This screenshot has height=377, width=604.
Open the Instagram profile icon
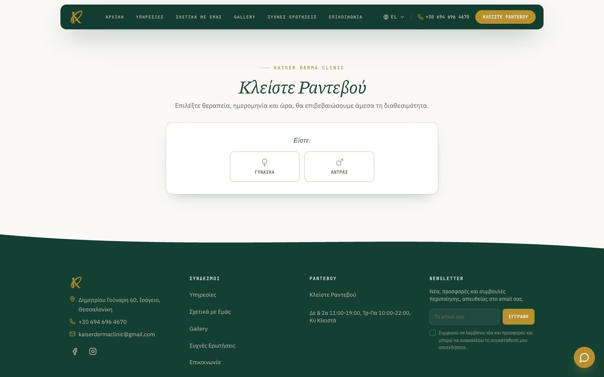pyautogui.click(x=93, y=351)
